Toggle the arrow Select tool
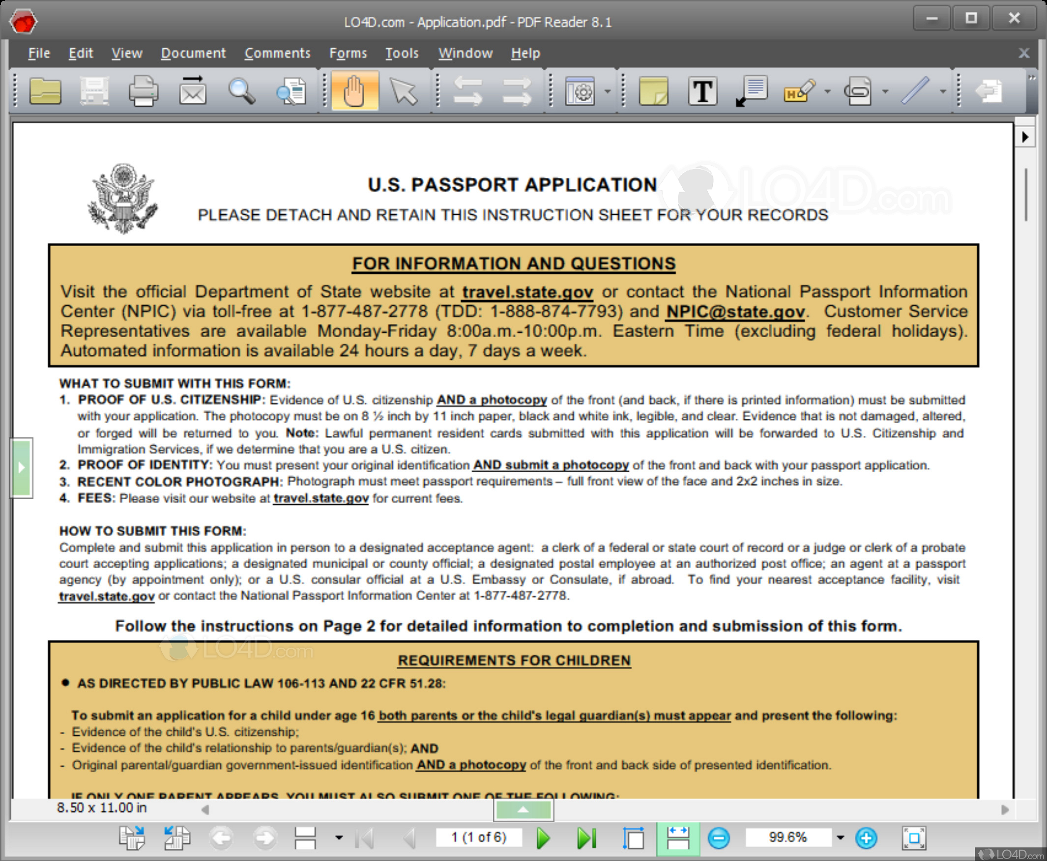The image size is (1047, 861). 404,91
